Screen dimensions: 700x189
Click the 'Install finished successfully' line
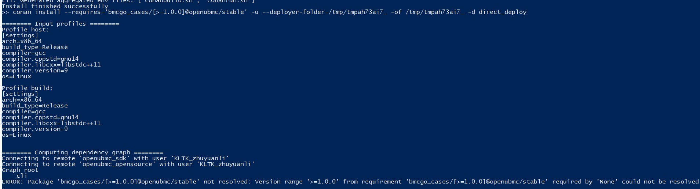point(55,6)
